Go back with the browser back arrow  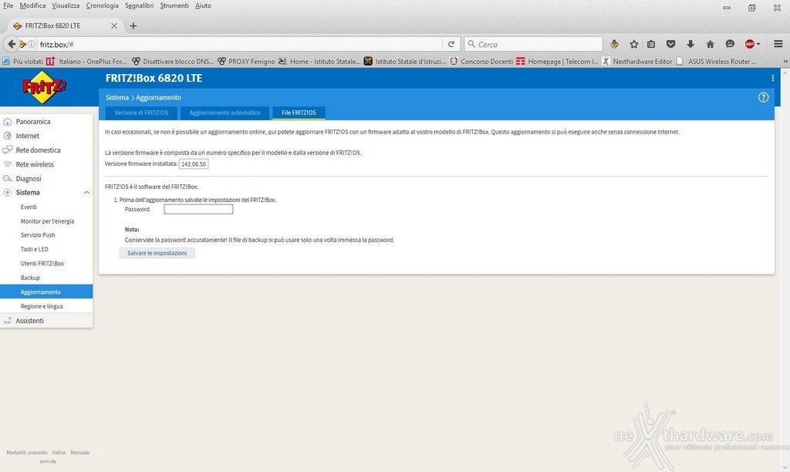coord(11,44)
